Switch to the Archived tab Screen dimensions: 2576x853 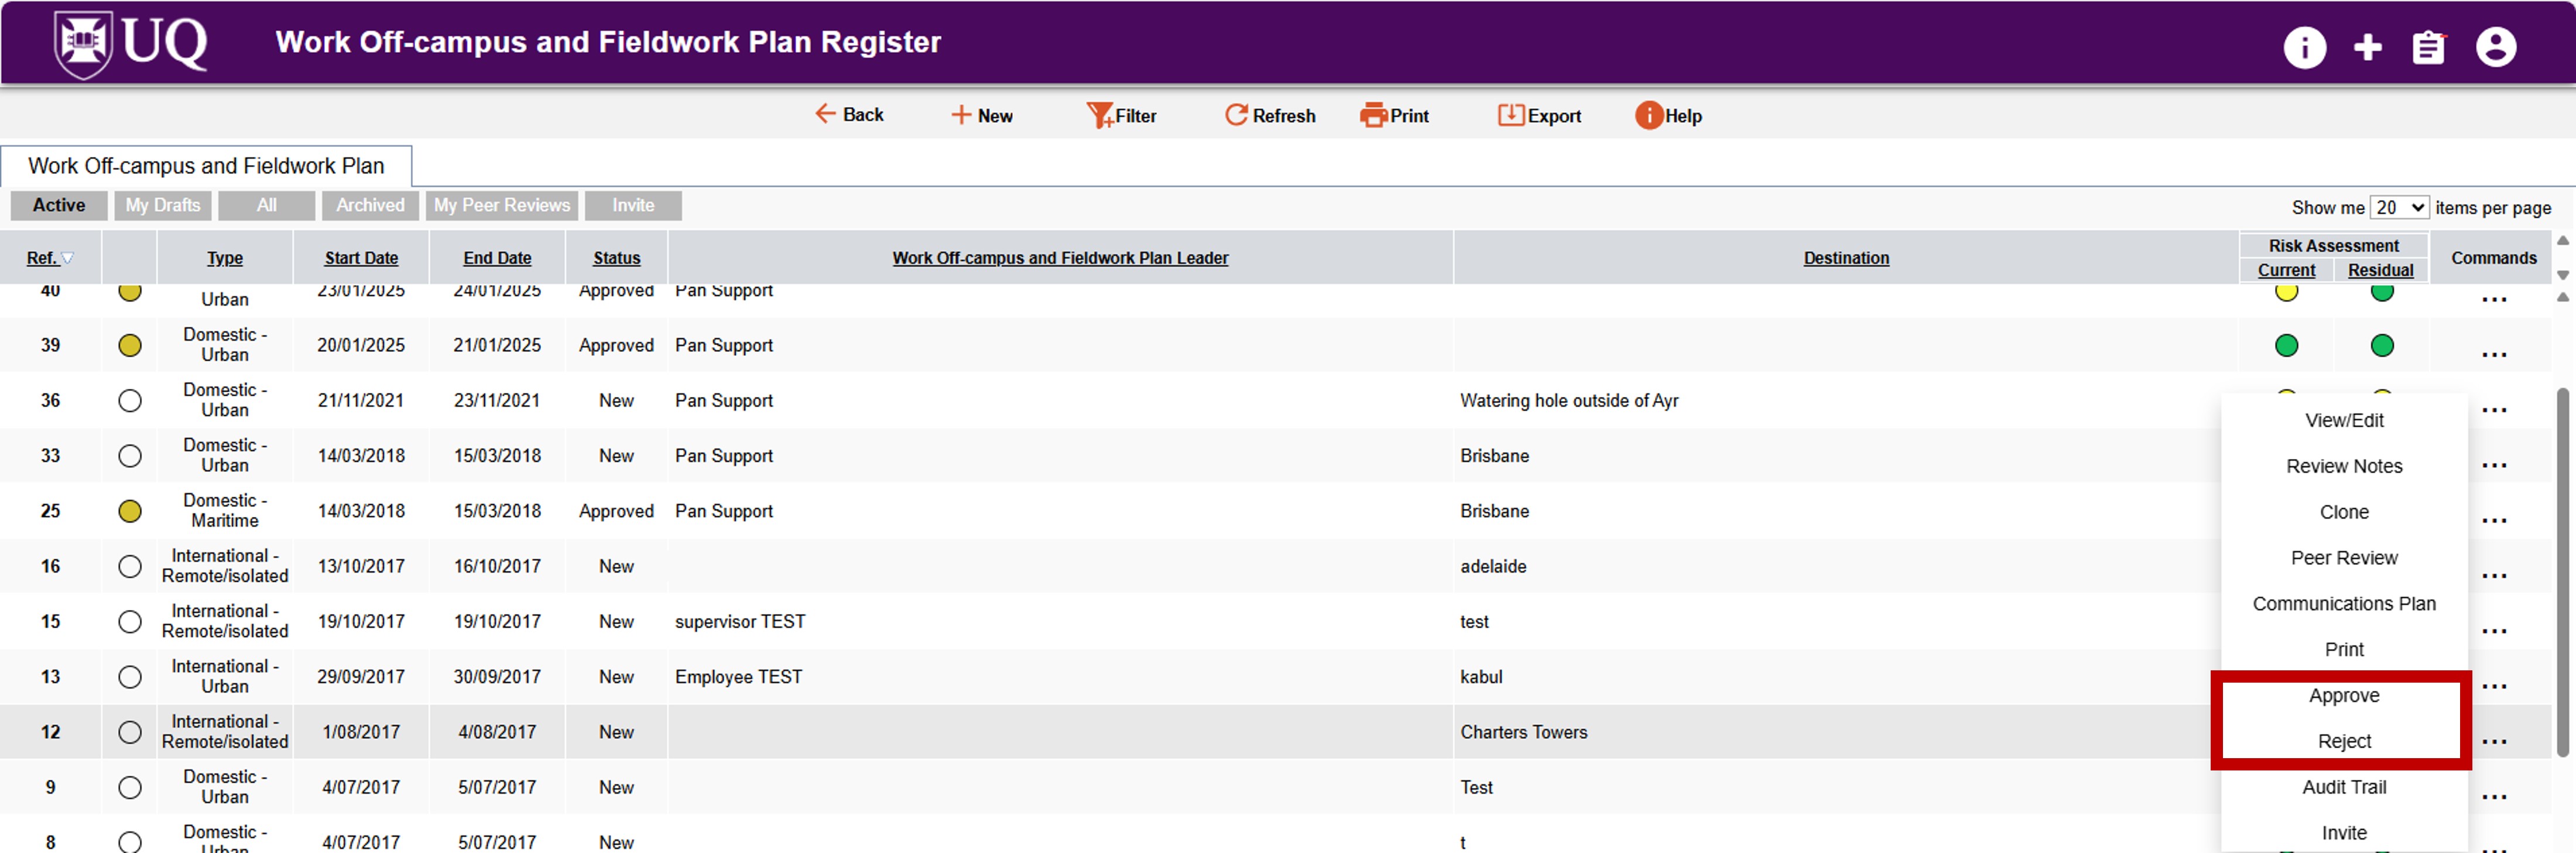coord(370,205)
